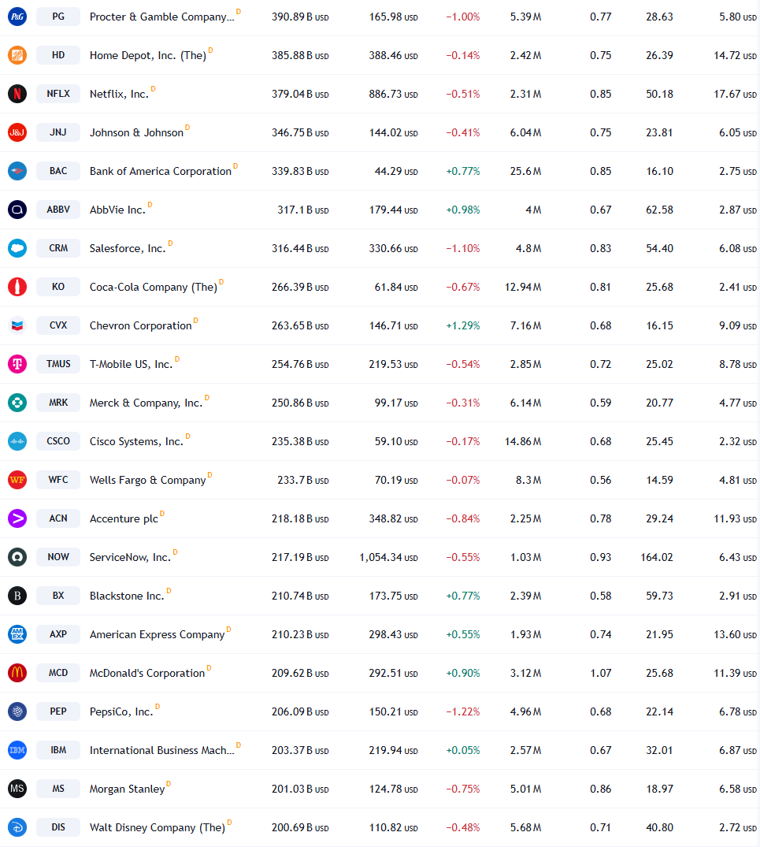The height and width of the screenshot is (847, 760).
Task: Select Netflix EPS 17.67 USD
Action: click(x=735, y=94)
